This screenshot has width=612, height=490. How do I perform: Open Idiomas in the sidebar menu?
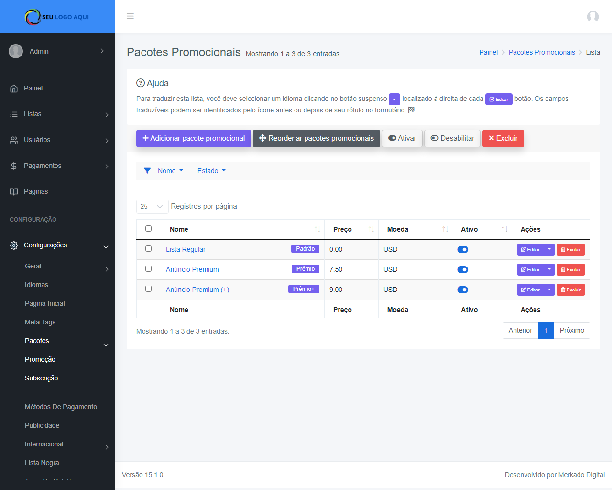point(36,285)
